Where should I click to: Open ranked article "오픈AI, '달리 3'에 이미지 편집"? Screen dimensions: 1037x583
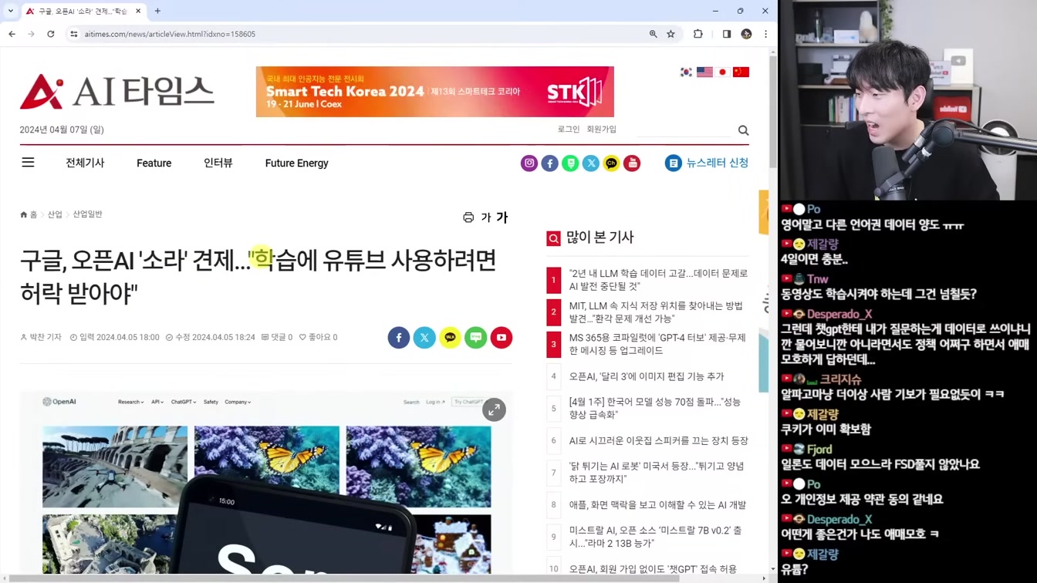click(647, 376)
